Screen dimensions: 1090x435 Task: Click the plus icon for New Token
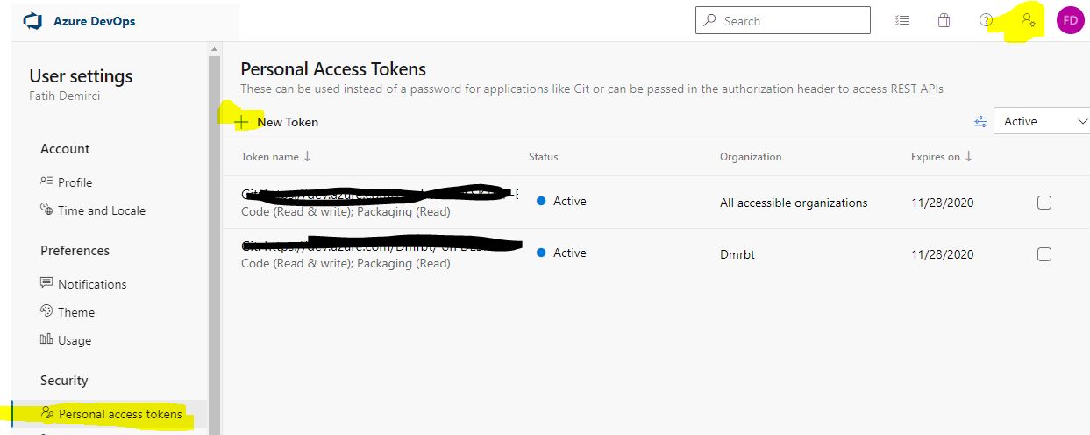242,122
